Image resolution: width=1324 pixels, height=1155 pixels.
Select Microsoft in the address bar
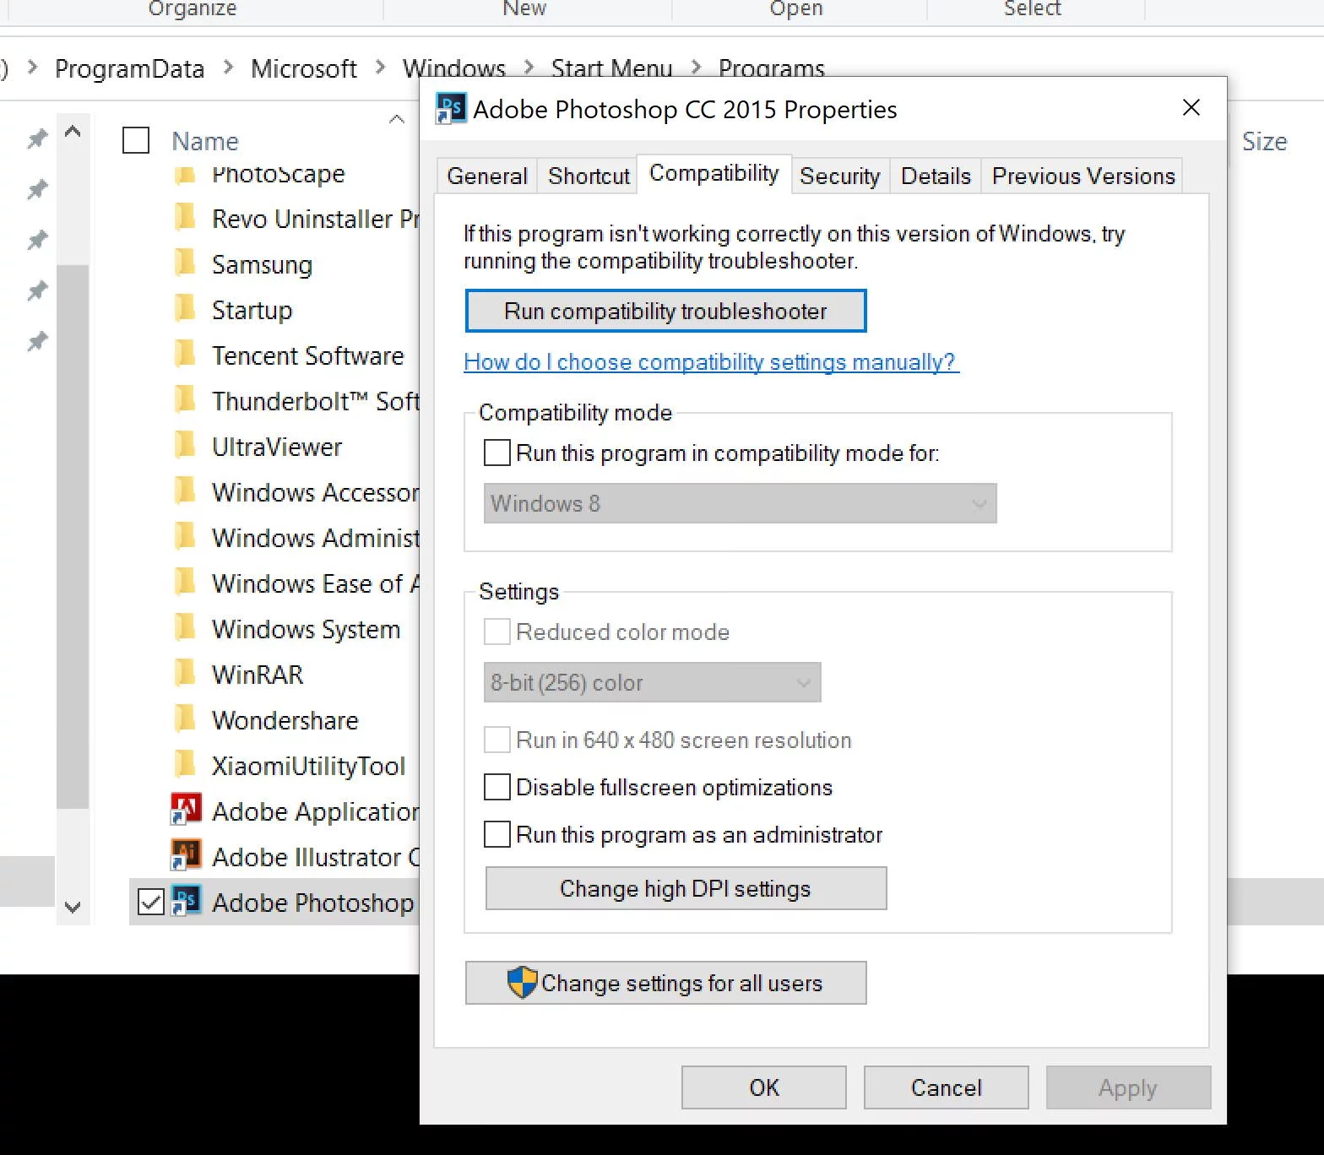(304, 68)
